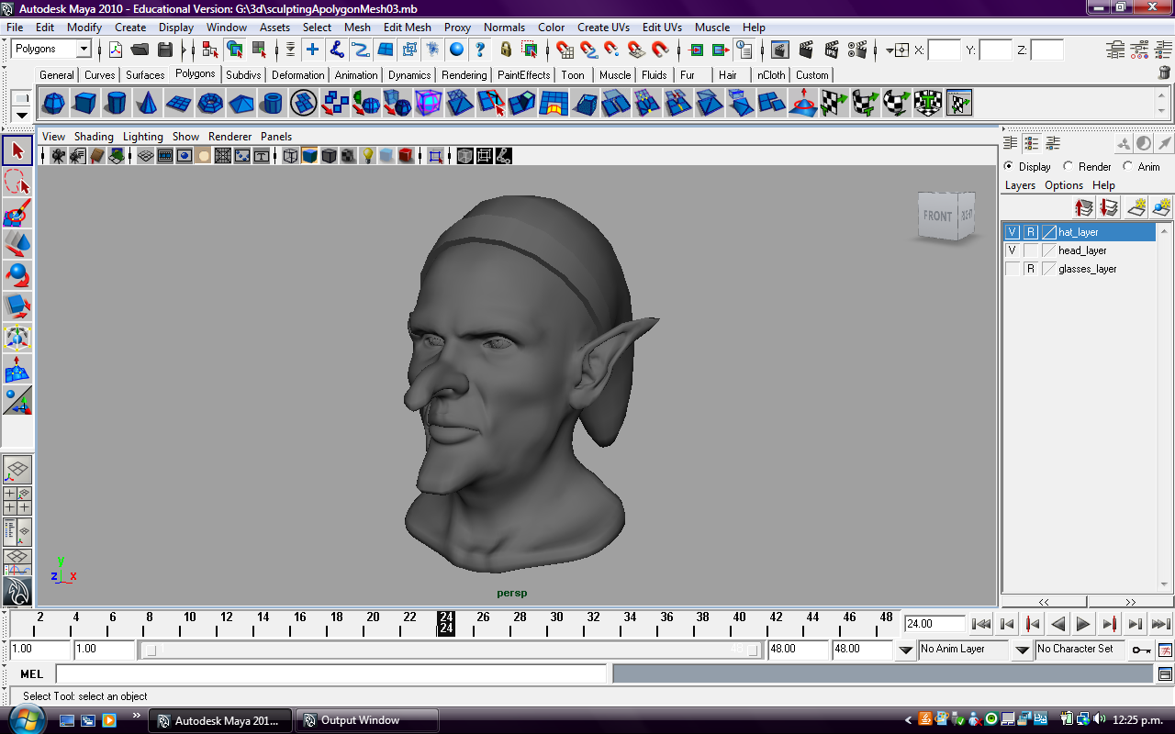Click the move layer up icon

click(1085, 206)
